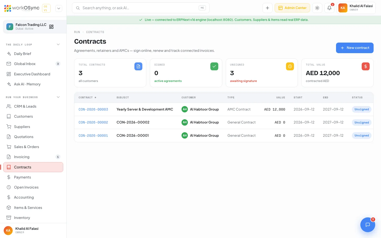Open the Falcon Trading LLC company selector

click(35, 27)
